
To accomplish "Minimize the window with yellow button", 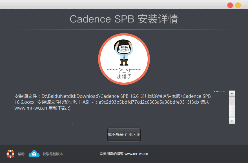I will (238, 5).
